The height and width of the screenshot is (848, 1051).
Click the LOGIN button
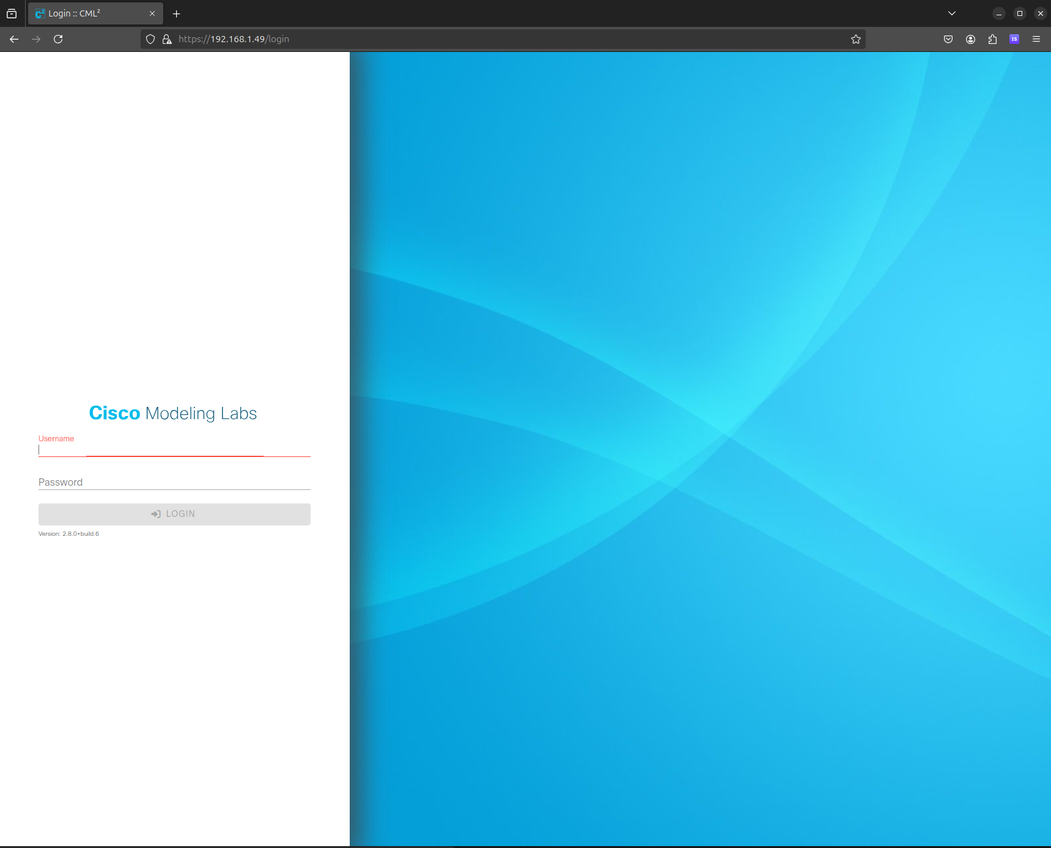pos(174,514)
